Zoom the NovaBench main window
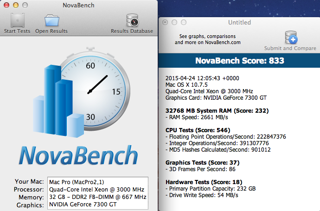320x211 pixels. point(25,5)
